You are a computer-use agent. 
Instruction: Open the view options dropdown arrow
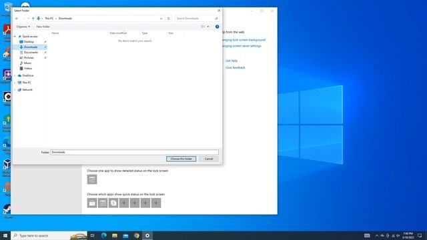coord(208,27)
